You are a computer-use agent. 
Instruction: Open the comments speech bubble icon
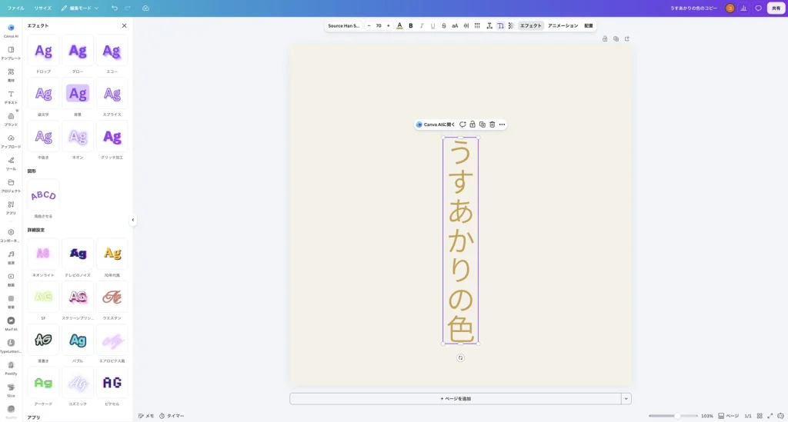[758, 8]
